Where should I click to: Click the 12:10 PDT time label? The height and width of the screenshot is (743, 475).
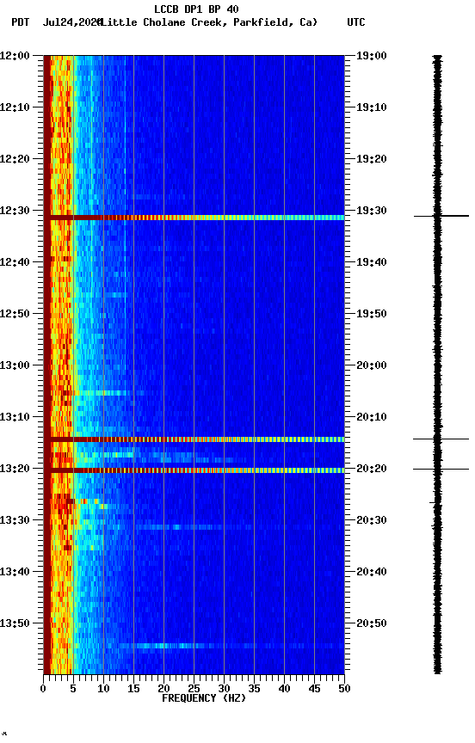coord(15,107)
